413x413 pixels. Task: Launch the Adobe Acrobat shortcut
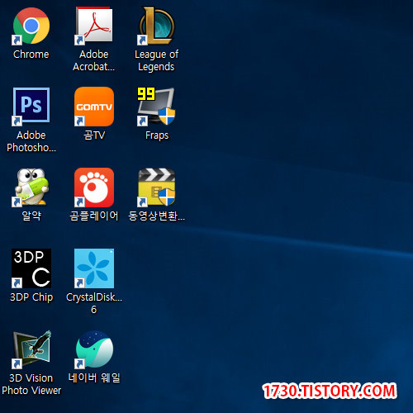94,26
